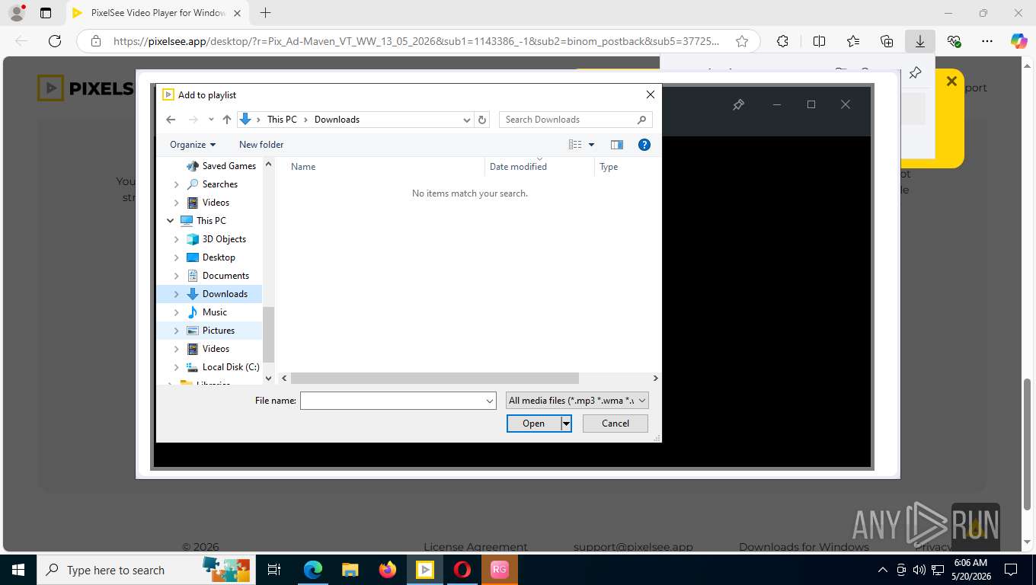
Task: Select Searches folder in tree
Action: 219,184
